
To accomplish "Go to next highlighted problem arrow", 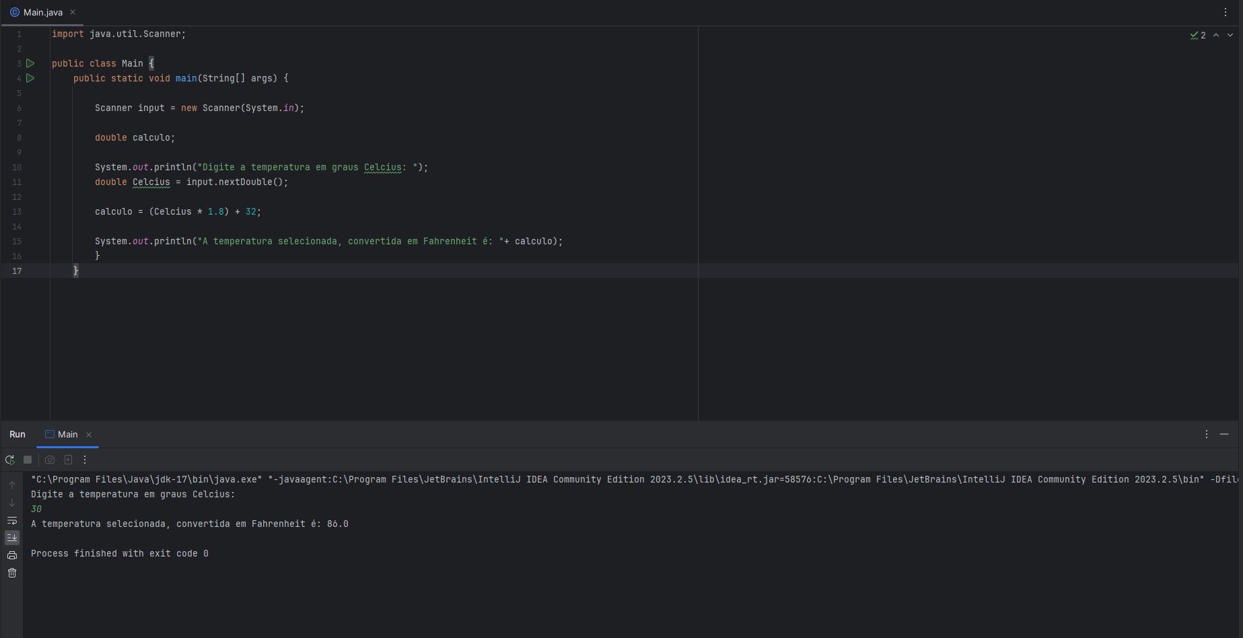I will (1230, 35).
